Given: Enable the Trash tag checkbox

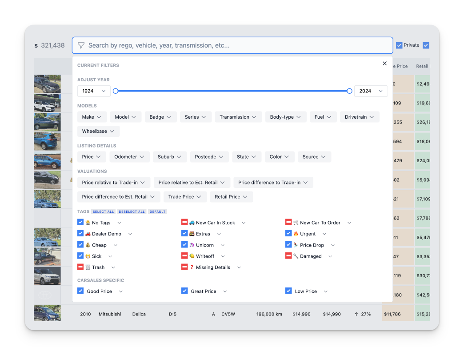Looking at the screenshot, I should 80,267.
